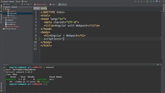Viewport: 165px width, 93px height.
Task: Click the collapse all icon in Project panel
Action: click(x=25, y=4)
